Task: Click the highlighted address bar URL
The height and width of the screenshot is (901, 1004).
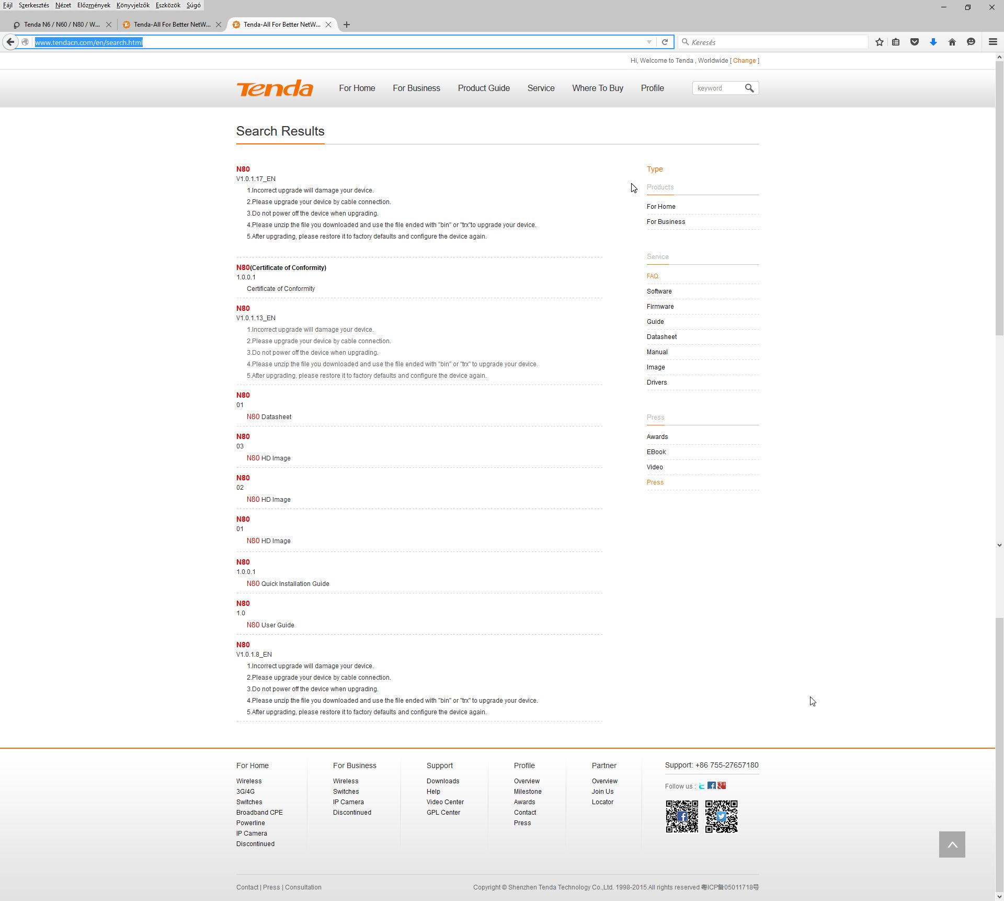Action: (89, 42)
